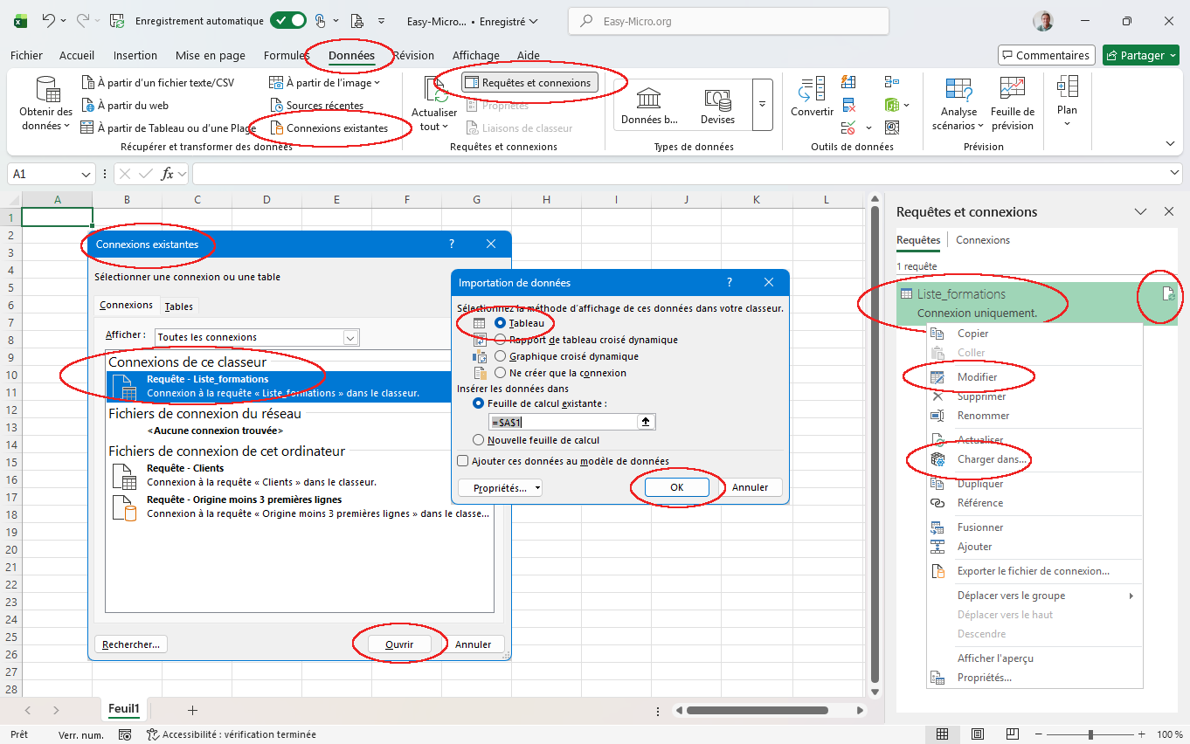
Task: Open Analyse scénarios tool
Action: coord(958,90)
